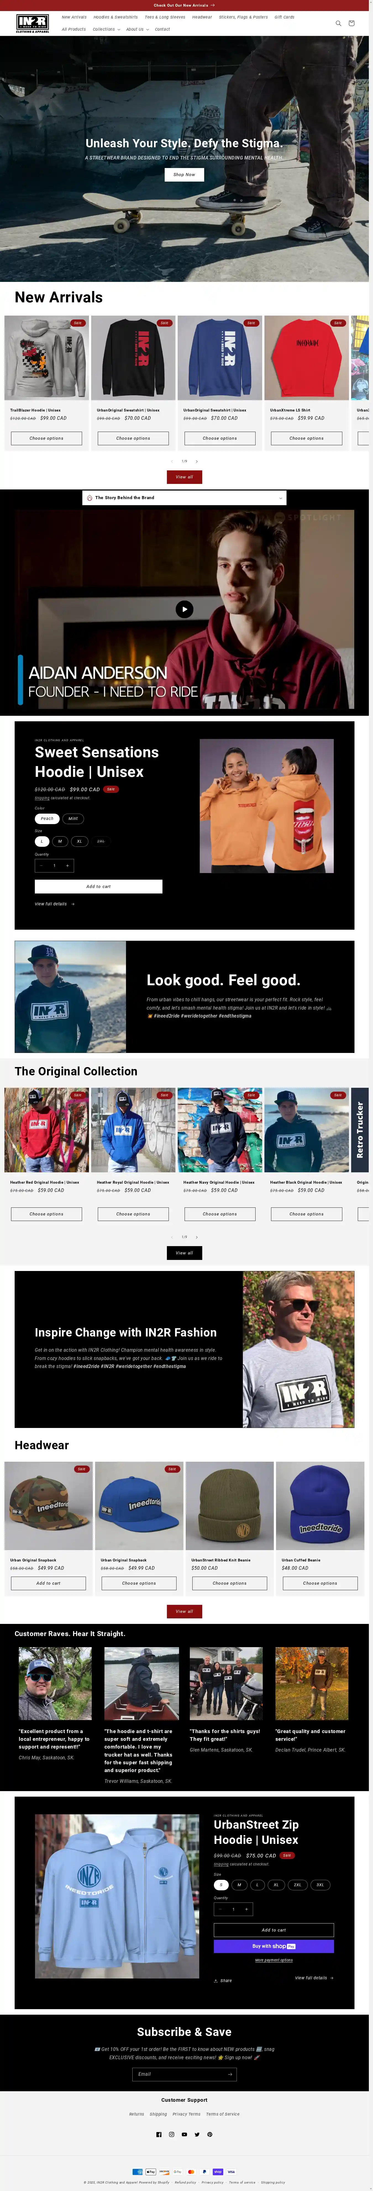Click the Shop Now hero button
This screenshot has height=2191, width=373.
click(x=184, y=174)
